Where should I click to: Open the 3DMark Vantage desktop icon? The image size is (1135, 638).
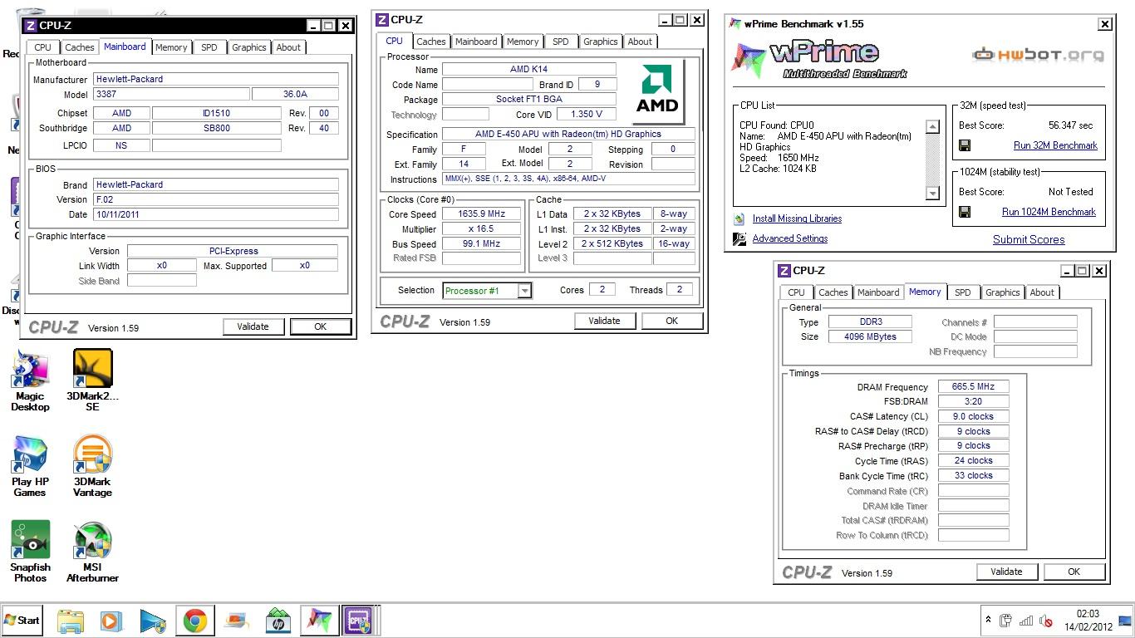tap(92, 466)
